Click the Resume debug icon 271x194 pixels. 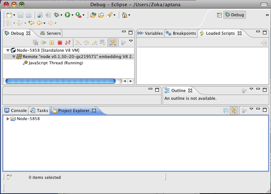click(44, 42)
